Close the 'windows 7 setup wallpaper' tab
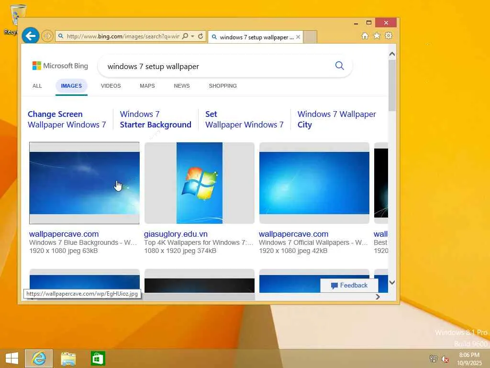This screenshot has height=368, width=490. (298, 37)
